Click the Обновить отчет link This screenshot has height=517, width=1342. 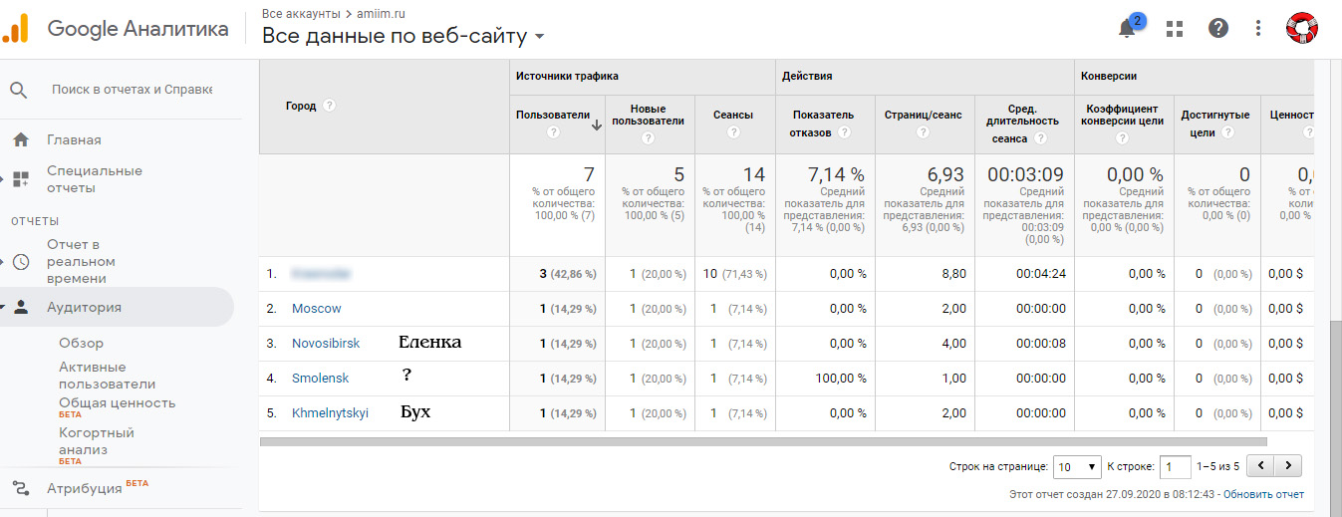click(1263, 495)
